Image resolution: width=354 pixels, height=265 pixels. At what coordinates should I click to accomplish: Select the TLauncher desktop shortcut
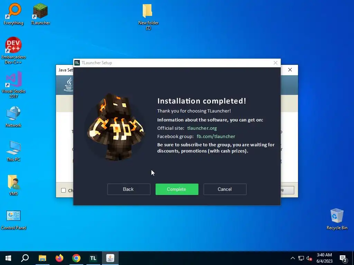coord(40,14)
